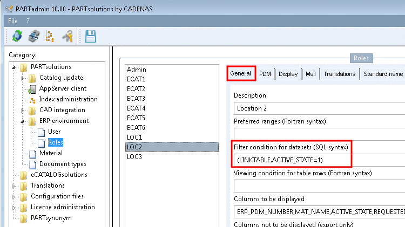Expand the Translations tree node
405x227 pixels.
(14, 186)
